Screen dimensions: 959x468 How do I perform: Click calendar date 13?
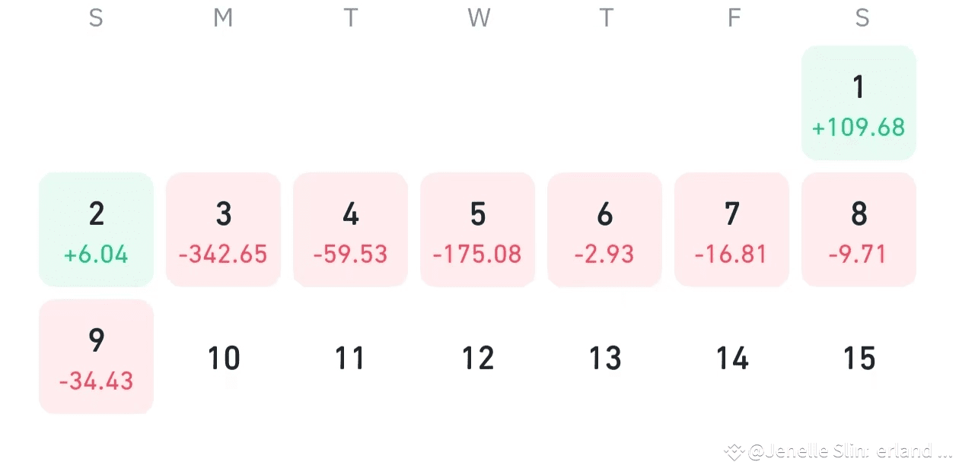coord(604,358)
